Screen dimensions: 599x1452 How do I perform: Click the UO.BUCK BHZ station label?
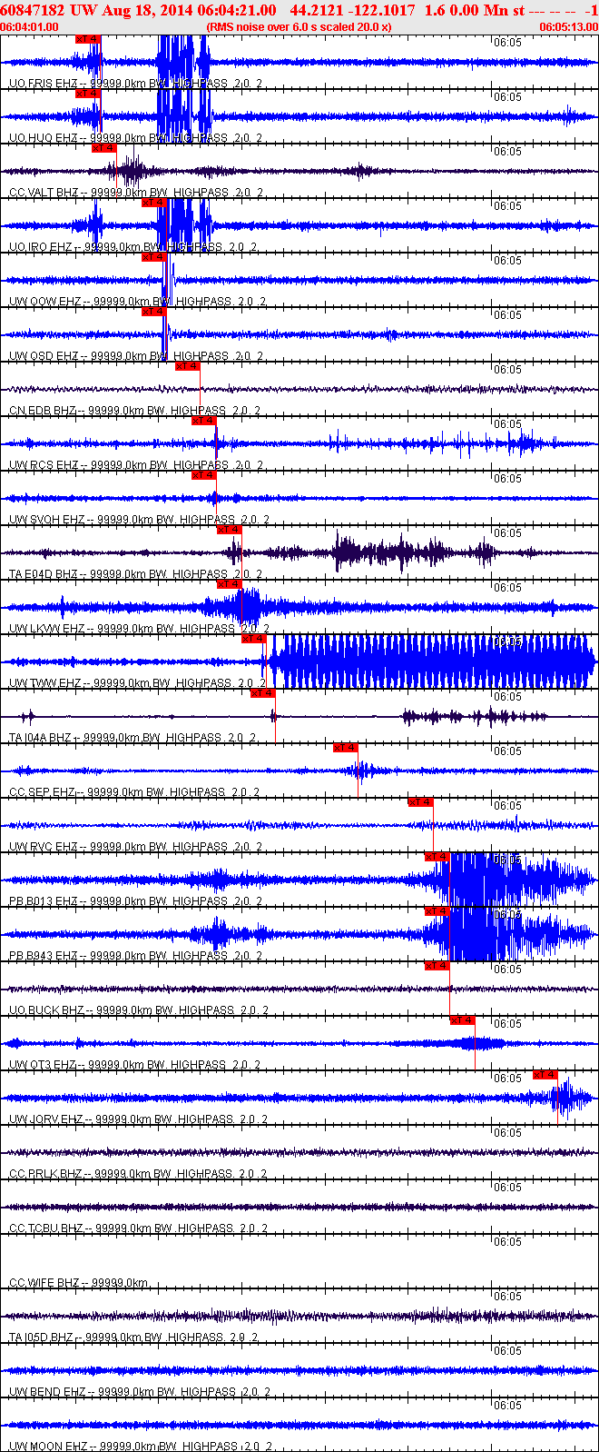click(47, 1010)
